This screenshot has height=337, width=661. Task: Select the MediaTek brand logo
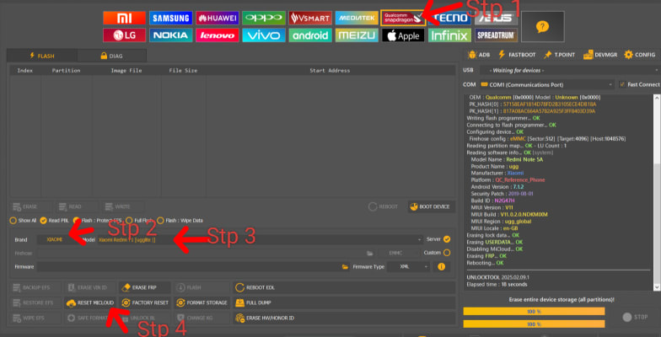pyautogui.click(x=357, y=19)
